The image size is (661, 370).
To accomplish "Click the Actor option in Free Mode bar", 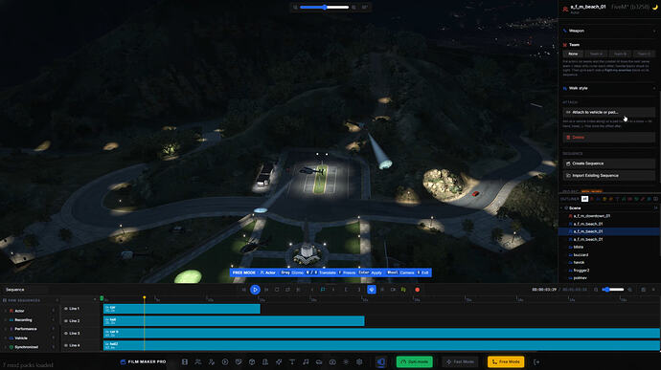I will 267,272.
